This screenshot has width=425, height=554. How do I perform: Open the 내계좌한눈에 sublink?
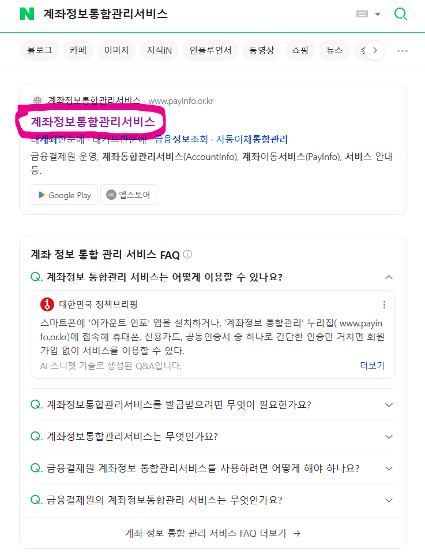click(58, 139)
